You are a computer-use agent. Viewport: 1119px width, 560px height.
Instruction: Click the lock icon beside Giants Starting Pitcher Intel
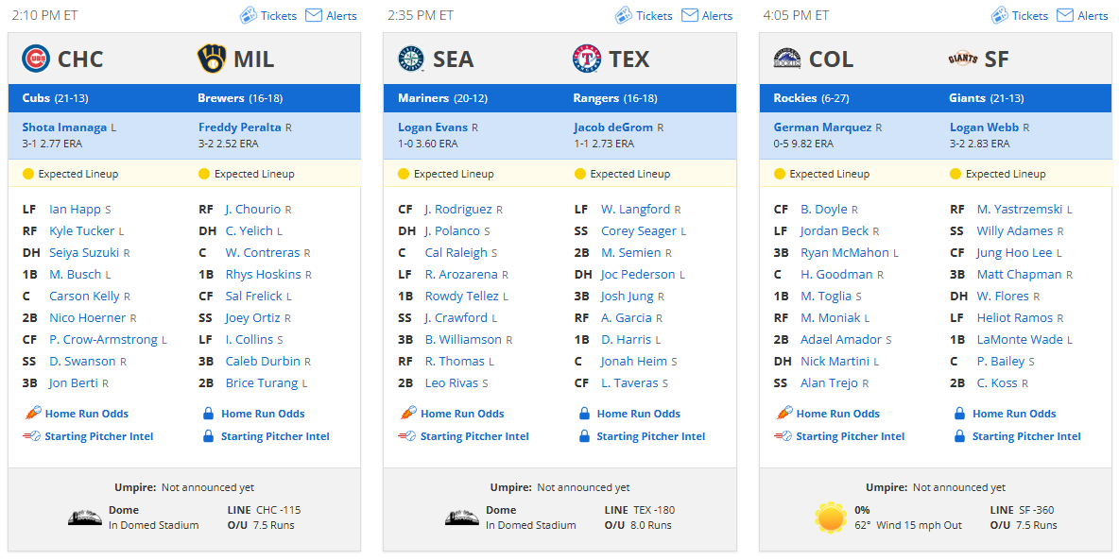(x=960, y=436)
